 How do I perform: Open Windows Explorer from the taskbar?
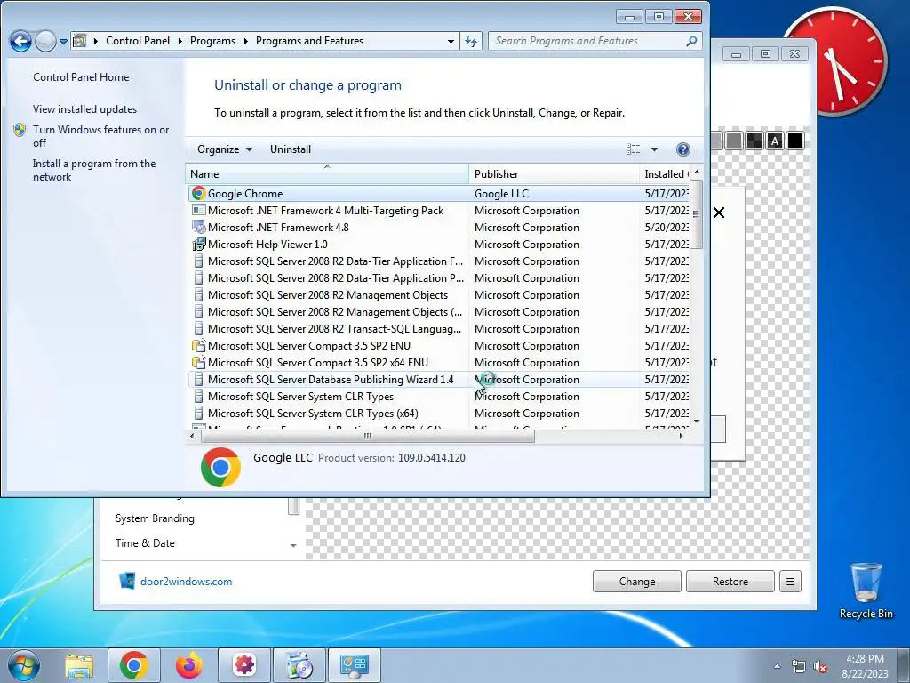coord(79,665)
